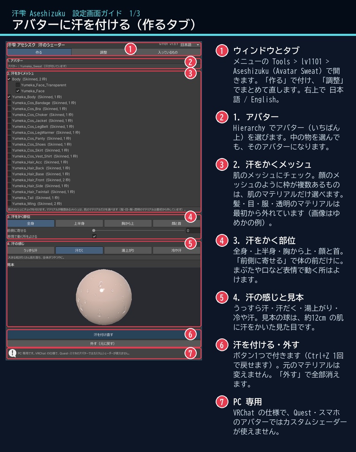
Task: Uncheck the Body (Skinned, 2枠) checkbox
Action: [9, 79]
